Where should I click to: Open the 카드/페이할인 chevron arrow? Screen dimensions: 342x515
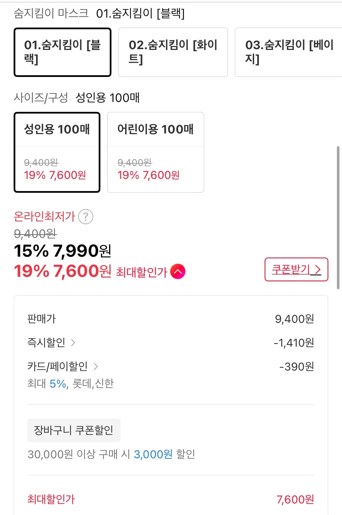[96, 367]
